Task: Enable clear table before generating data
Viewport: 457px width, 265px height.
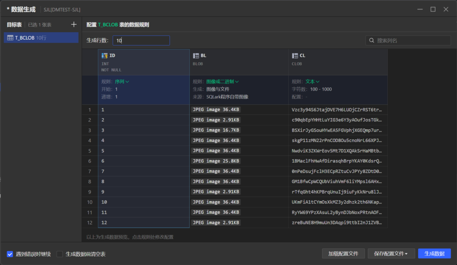Action: [60, 254]
